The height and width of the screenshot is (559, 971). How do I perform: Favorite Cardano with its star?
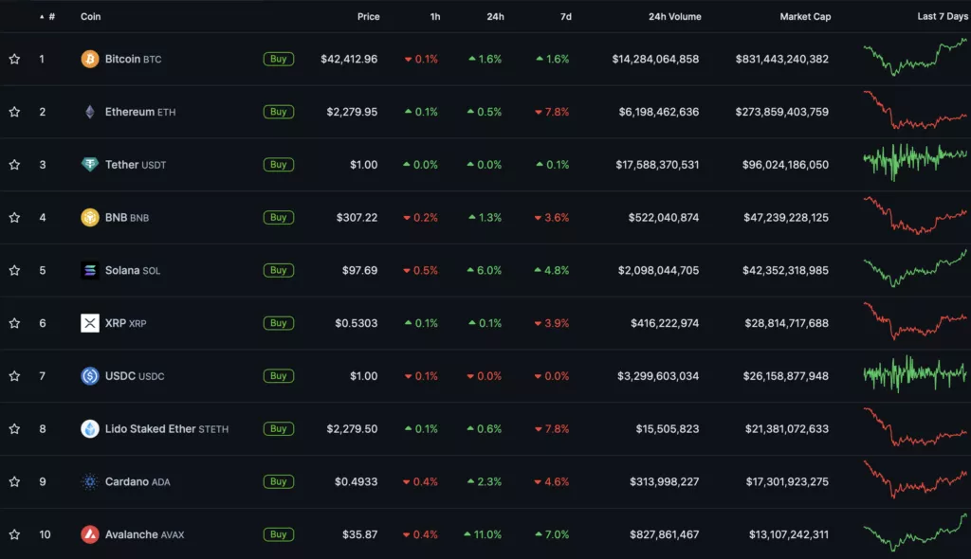[14, 481]
